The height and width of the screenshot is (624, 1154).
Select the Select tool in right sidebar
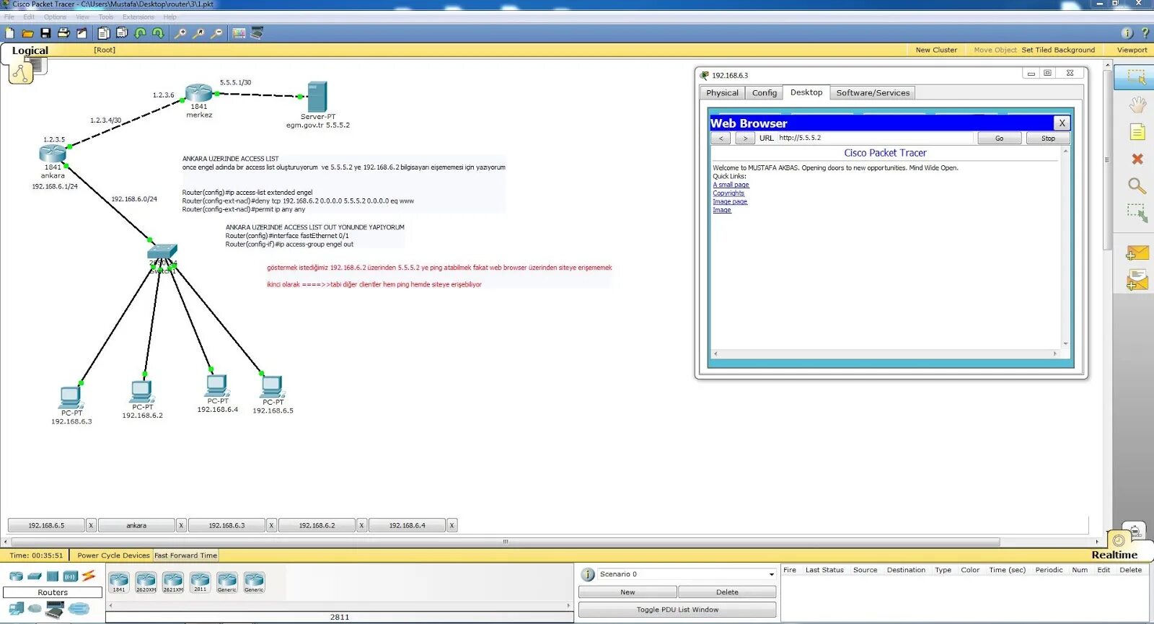click(x=1137, y=77)
